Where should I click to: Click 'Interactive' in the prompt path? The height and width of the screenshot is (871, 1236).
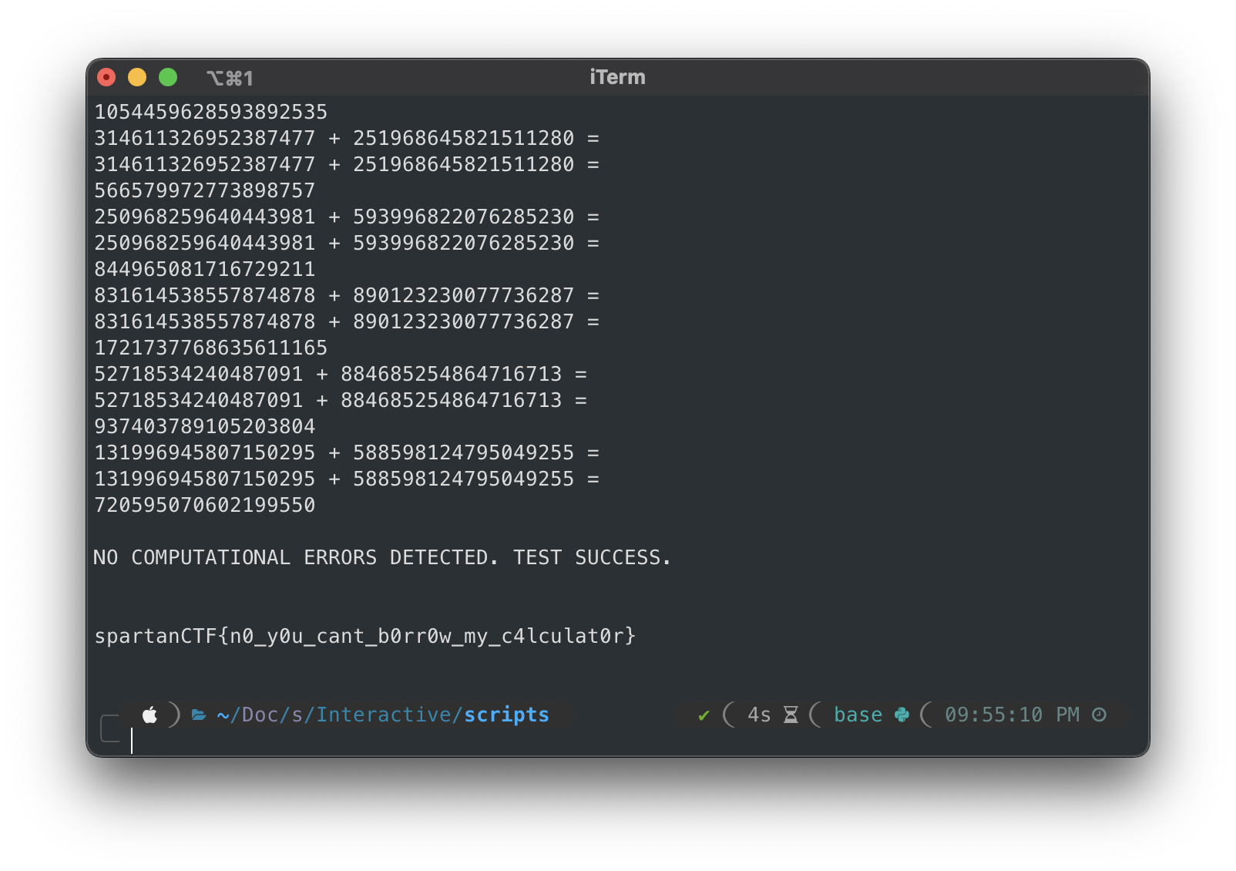[384, 715]
